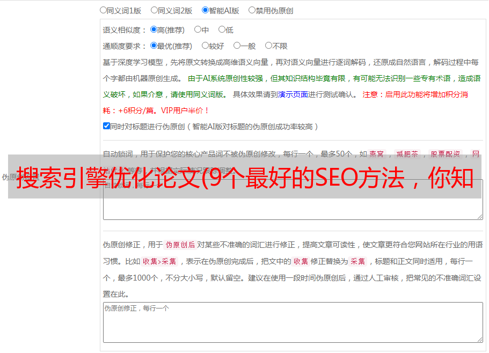Set 通顺度要求 to 不限
The image size is (489, 353).
pyautogui.click(x=268, y=46)
